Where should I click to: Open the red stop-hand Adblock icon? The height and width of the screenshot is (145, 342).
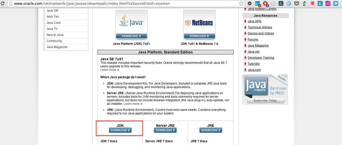[x=265, y=4]
